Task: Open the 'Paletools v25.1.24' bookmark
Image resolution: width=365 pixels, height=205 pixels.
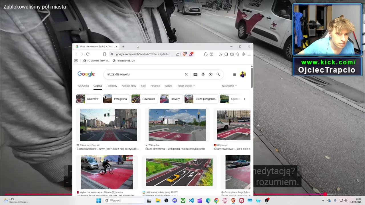Action: click(x=123, y=61)
